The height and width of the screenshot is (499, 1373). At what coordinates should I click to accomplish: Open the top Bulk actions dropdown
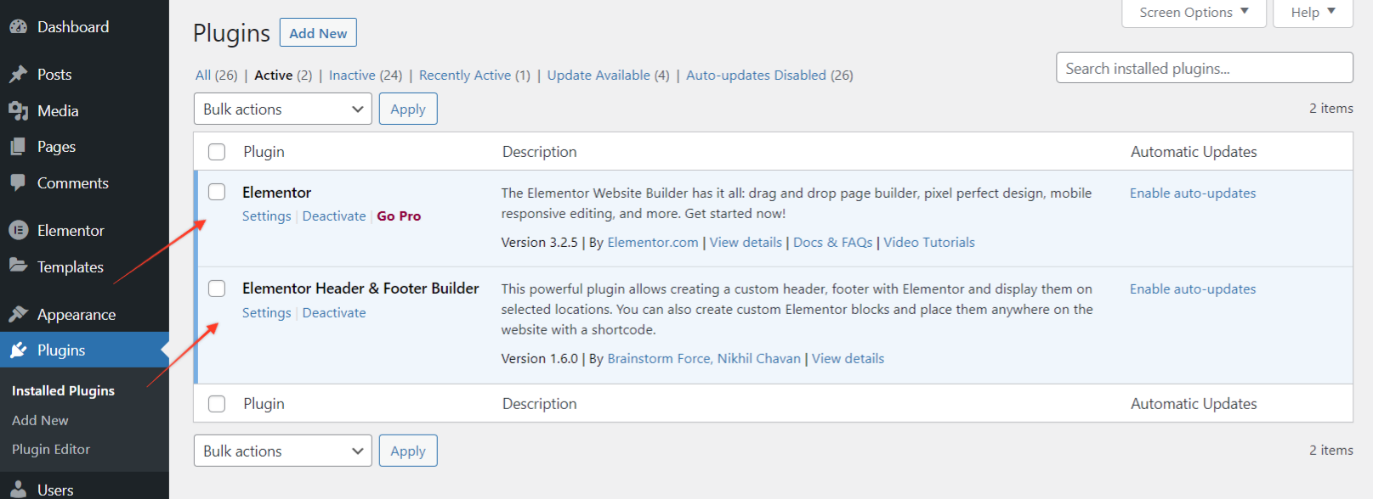point(282,109)
